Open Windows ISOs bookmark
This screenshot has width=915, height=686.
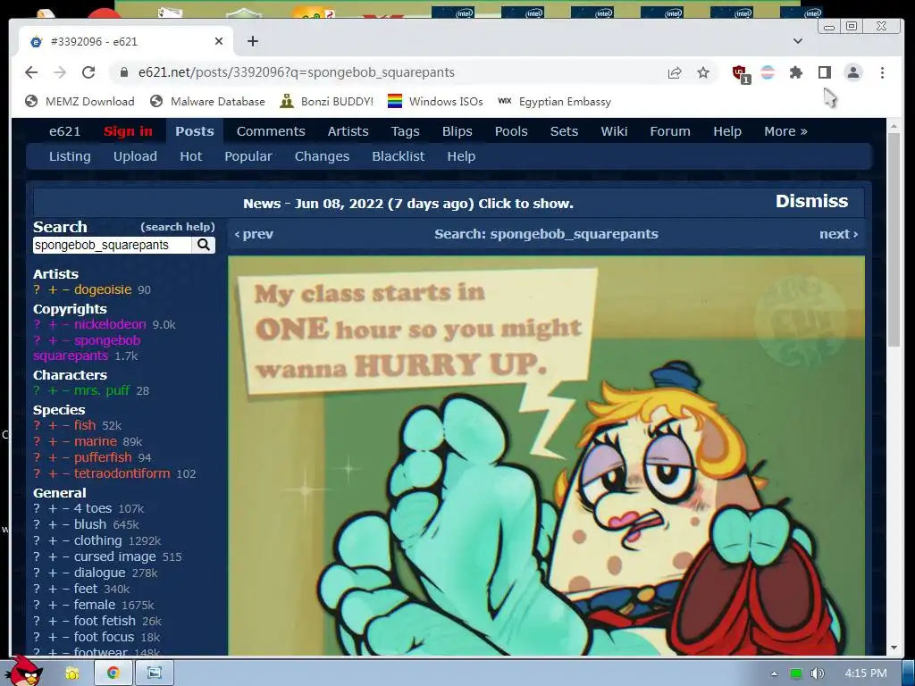(x=435, y=102)
